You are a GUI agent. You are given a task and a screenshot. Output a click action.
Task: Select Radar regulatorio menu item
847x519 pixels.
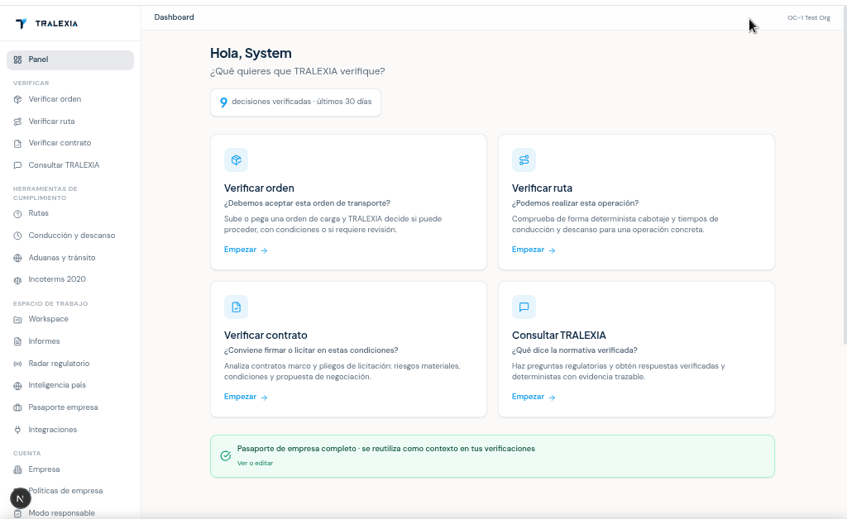pos(70,364)
